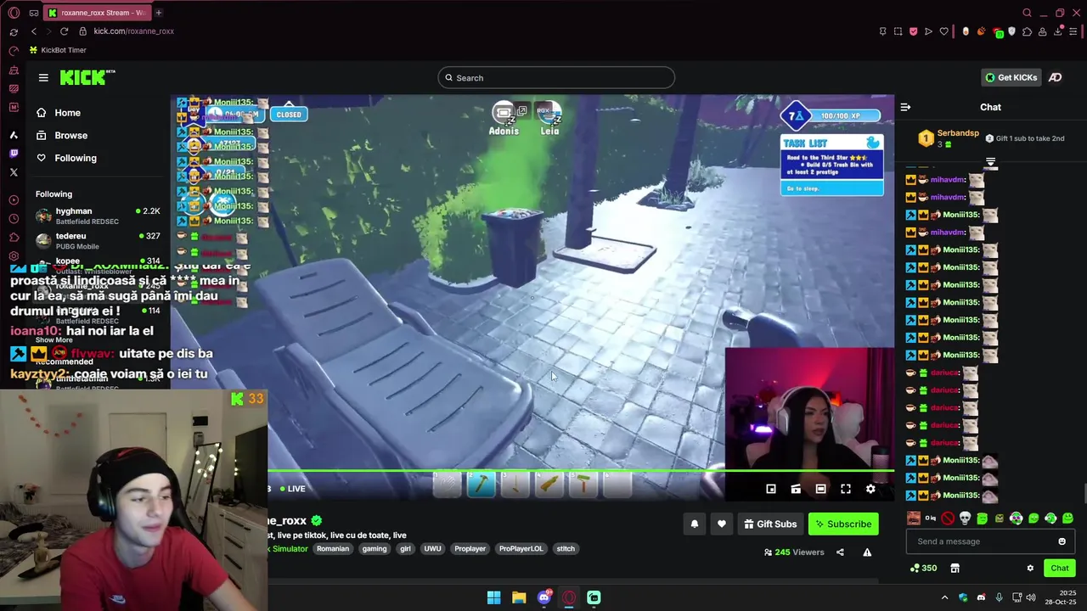Screen dimensions: 1087x611
Task: Open Opera sidebar settings gear
Action: (x=14, y=256)
